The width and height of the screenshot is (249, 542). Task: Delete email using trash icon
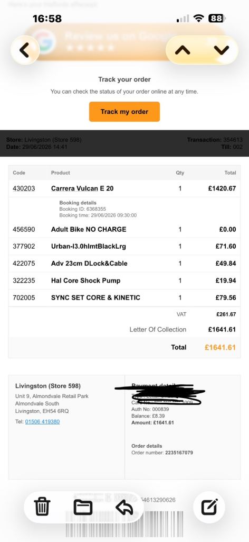pos(42,507)
